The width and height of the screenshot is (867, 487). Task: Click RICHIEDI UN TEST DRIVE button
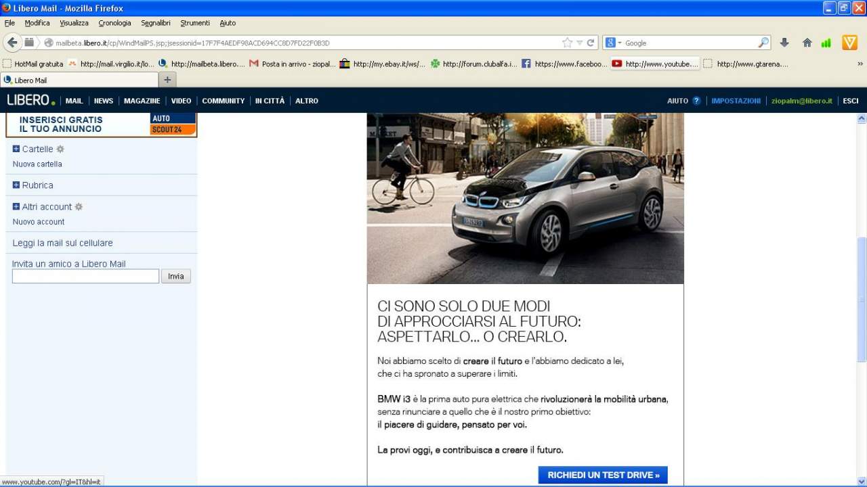(x=603, y=475)
